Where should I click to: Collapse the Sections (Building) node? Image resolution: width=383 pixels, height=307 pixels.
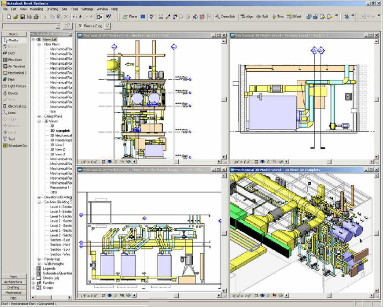(39, 202)
